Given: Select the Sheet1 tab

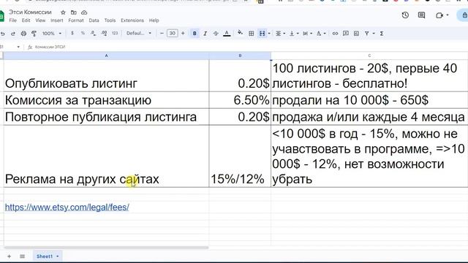Looking at the screenshot, I should (44, 256).
